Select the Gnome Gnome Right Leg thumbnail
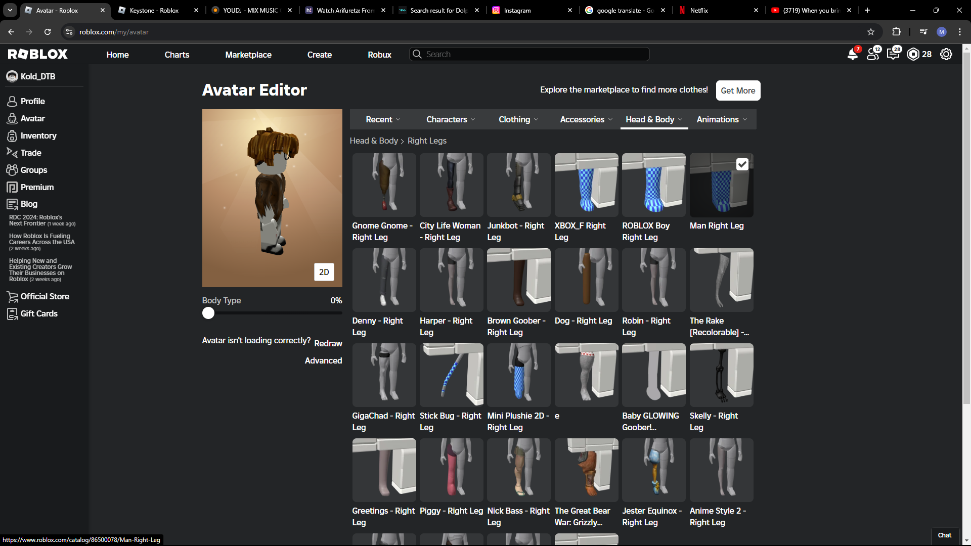Viewport: 971px width, 546px height. [384, 185]
